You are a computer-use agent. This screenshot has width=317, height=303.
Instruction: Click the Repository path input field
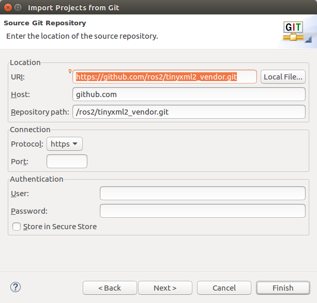click(189, 112)
